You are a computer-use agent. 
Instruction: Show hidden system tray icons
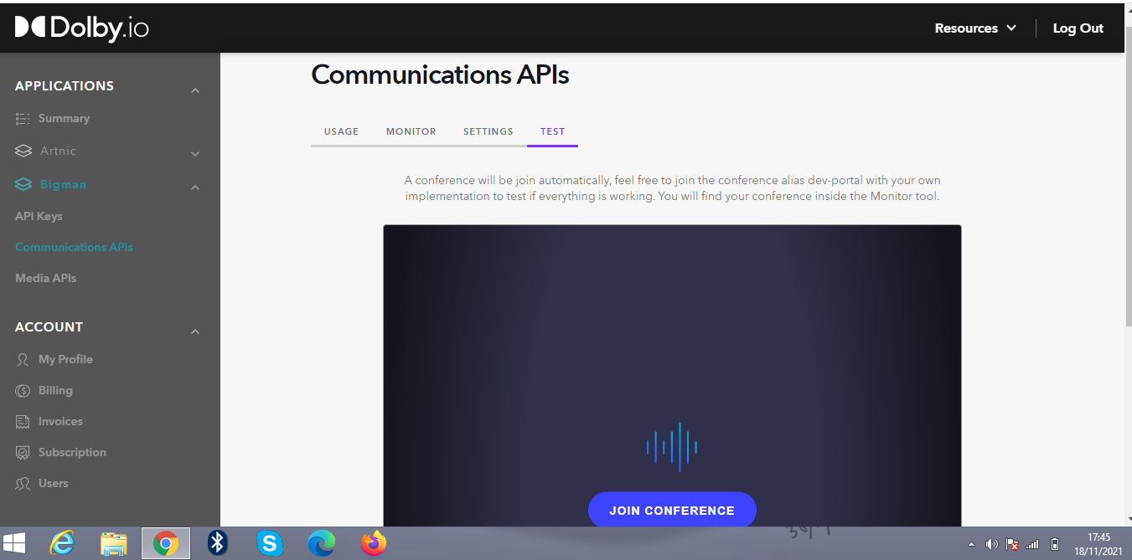click(x=971, y=544)
